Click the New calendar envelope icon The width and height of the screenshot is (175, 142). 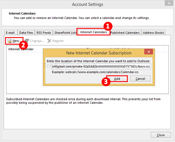click(x=9, y=41)
